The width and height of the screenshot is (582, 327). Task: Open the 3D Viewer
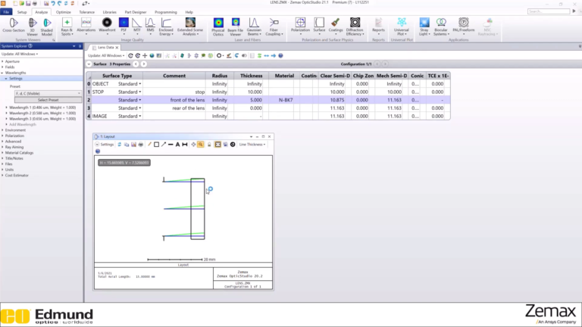[x=33, y=26]
